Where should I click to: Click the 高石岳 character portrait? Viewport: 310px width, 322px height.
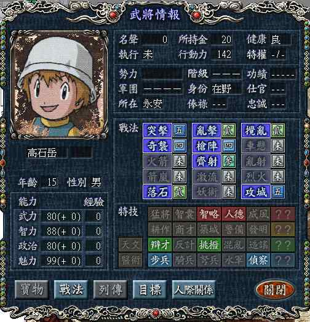[x=59, y=84]
